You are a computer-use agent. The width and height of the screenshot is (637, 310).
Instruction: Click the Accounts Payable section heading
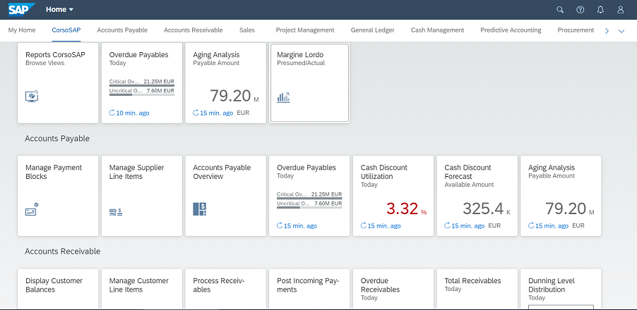(x=57, y=139)
